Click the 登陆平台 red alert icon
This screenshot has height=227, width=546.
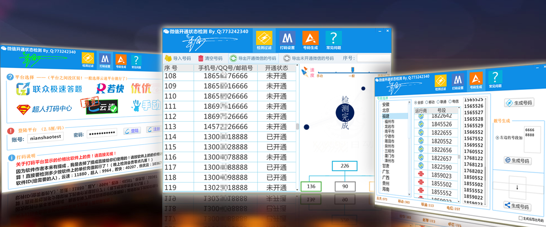tap(11, 131)
